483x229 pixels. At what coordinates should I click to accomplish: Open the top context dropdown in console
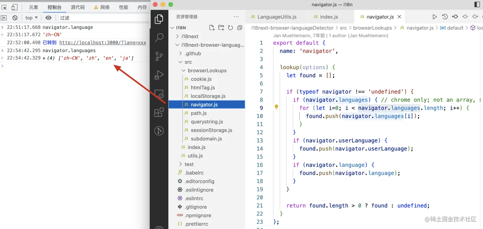click(32, 18)
